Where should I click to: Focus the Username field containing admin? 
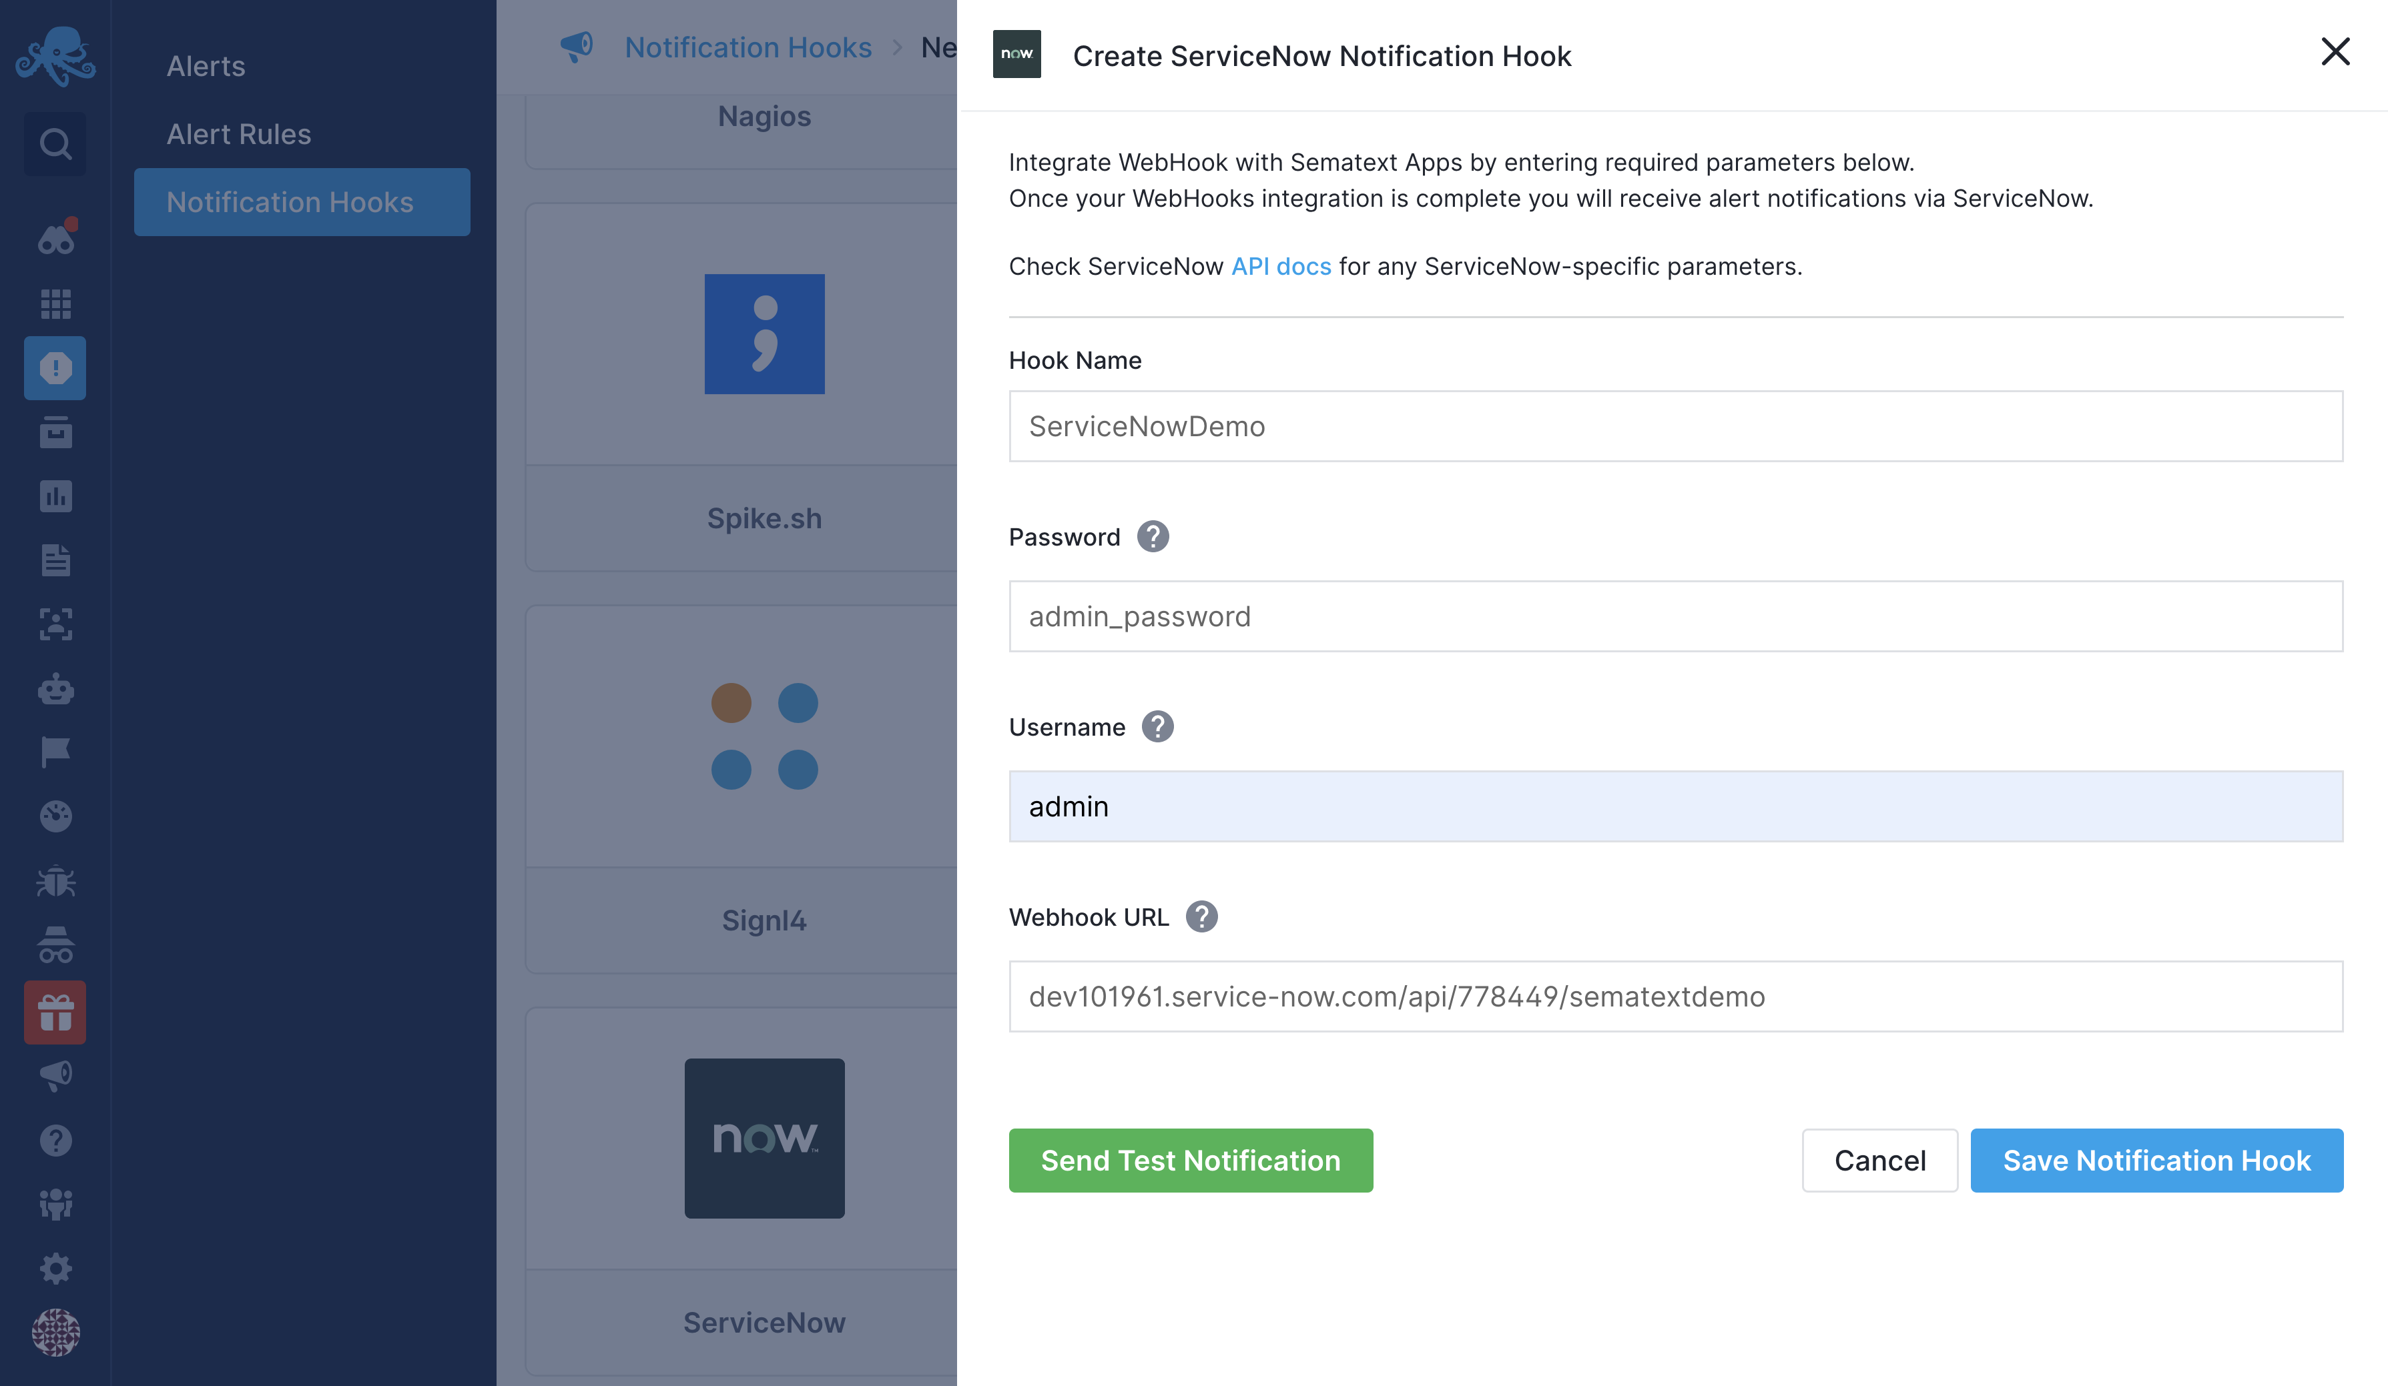click(1675, 806)
